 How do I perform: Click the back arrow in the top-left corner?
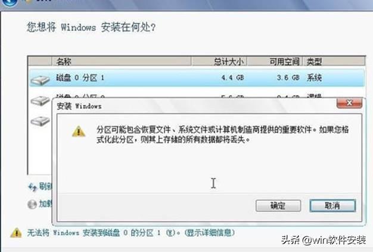point(9,2)
